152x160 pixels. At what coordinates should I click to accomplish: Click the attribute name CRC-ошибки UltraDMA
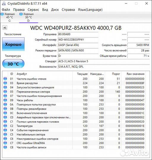pos(31,143)
